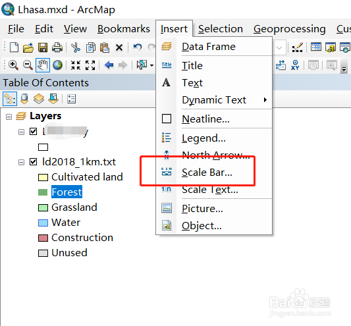The image size is (351, 326).
Task: Click the Find Route icon beside XY
Action: (281, 65)
